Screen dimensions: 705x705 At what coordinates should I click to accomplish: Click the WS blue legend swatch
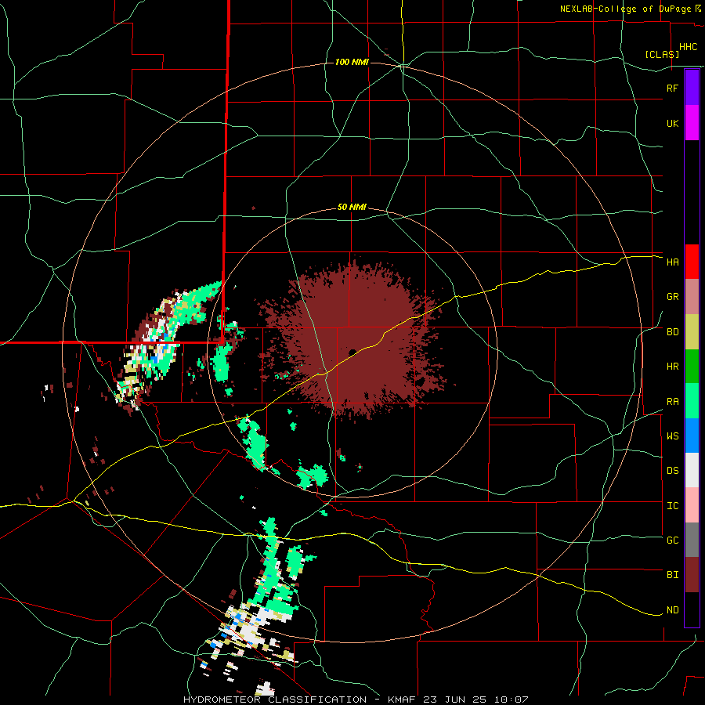tap(692, 436)
